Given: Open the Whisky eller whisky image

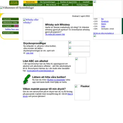Looking at the screenshot, I should 33,29.
